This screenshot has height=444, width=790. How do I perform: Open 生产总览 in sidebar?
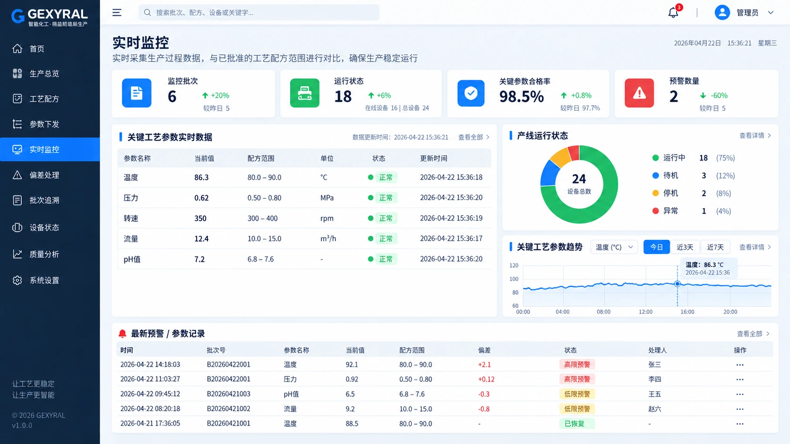(x=50, y=74)
